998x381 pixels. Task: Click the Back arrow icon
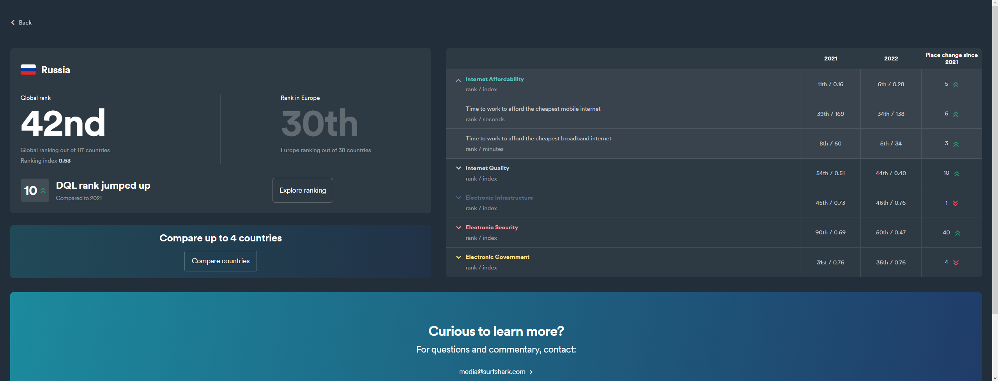click(x=13, y=23)
